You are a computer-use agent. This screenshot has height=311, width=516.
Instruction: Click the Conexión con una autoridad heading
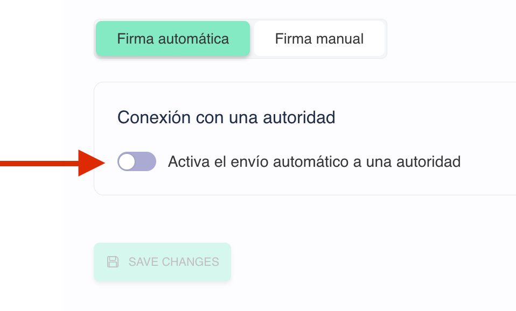(x=226, y=117)
